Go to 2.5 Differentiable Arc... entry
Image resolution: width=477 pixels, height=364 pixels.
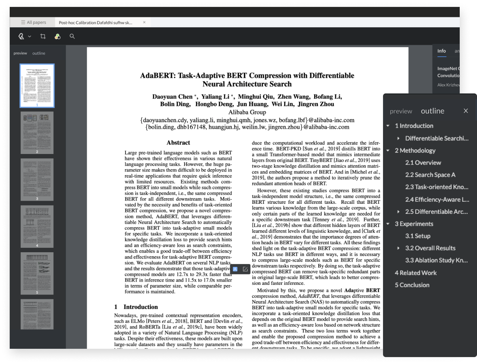(437, 212)
